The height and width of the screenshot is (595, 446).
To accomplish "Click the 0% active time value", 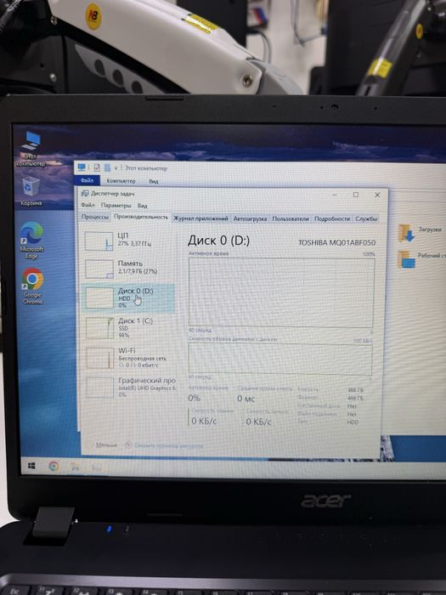I will coord(195,398).
